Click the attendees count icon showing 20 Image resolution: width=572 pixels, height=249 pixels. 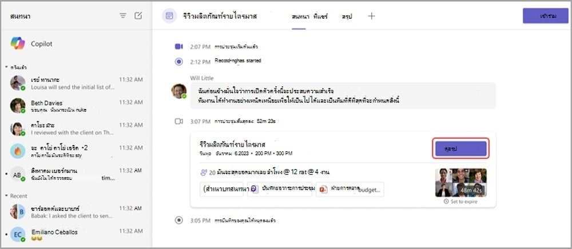(x=204, y=172)
